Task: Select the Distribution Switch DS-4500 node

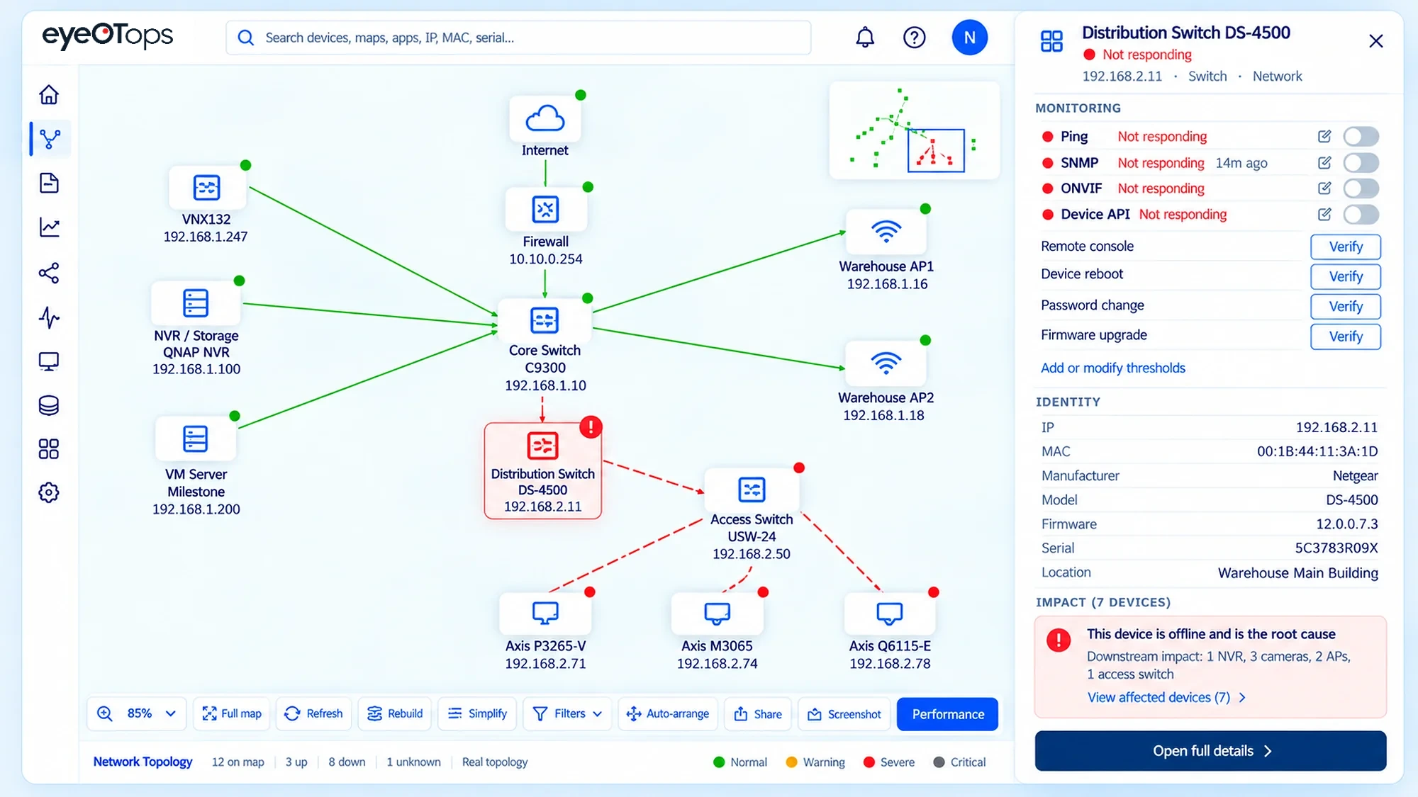Action: pos(543,471)
